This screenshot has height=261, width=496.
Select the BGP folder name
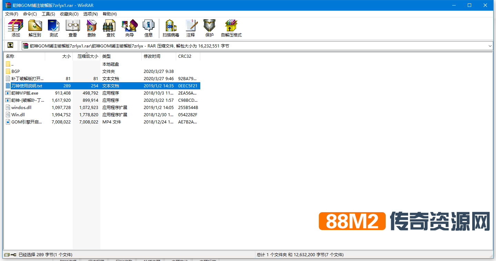[x=16, y=71]
